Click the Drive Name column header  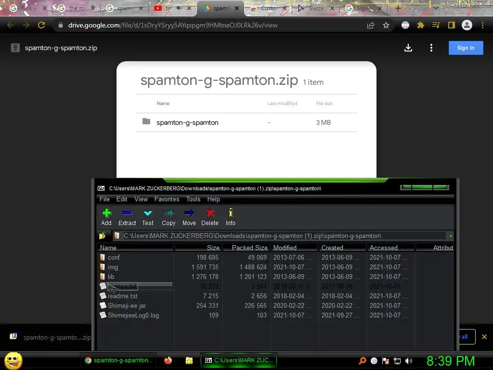coord(163,103)
